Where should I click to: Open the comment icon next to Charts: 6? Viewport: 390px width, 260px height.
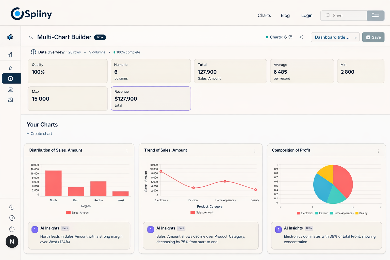tap(290, 37)
